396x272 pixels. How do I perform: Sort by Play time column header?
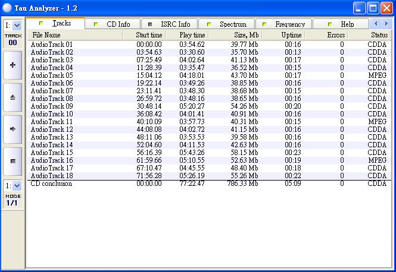pyautogui.click(x=187, y=35)
